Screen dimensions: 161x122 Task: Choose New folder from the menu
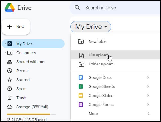click(x=115, y=41)
